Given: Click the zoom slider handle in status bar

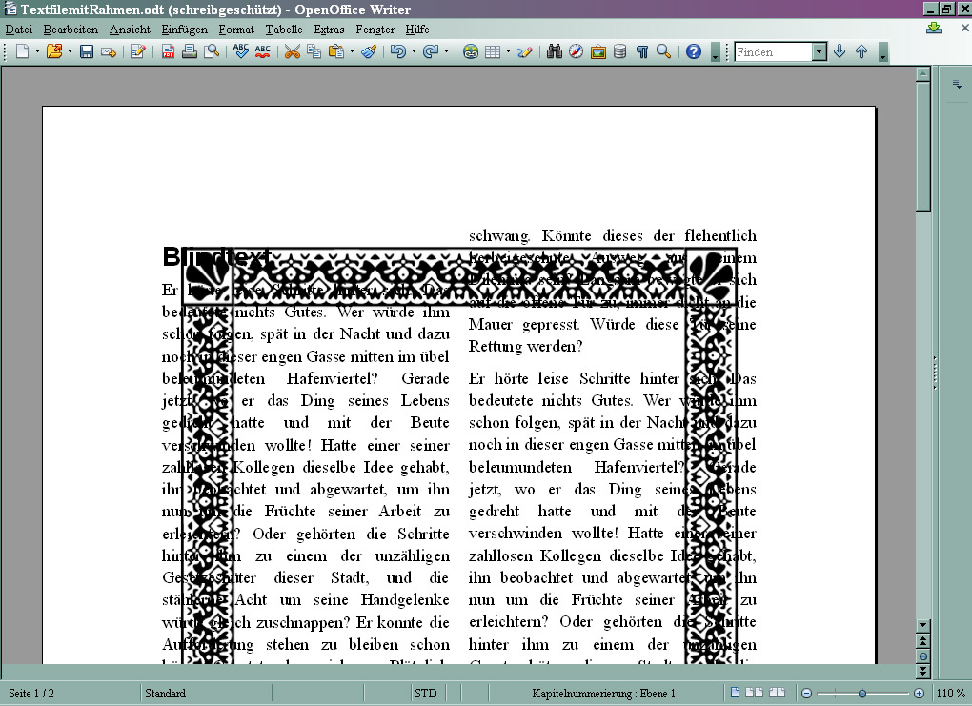Looking at the screenshot, I should (x=862, y=694).
